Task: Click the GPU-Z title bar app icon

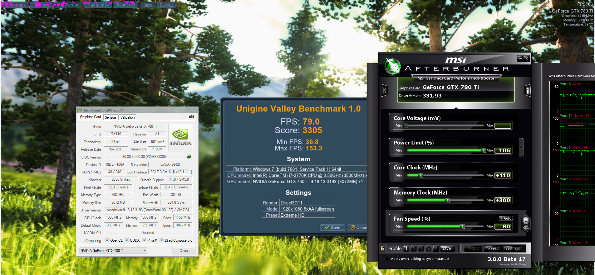Action: (80, 110)
